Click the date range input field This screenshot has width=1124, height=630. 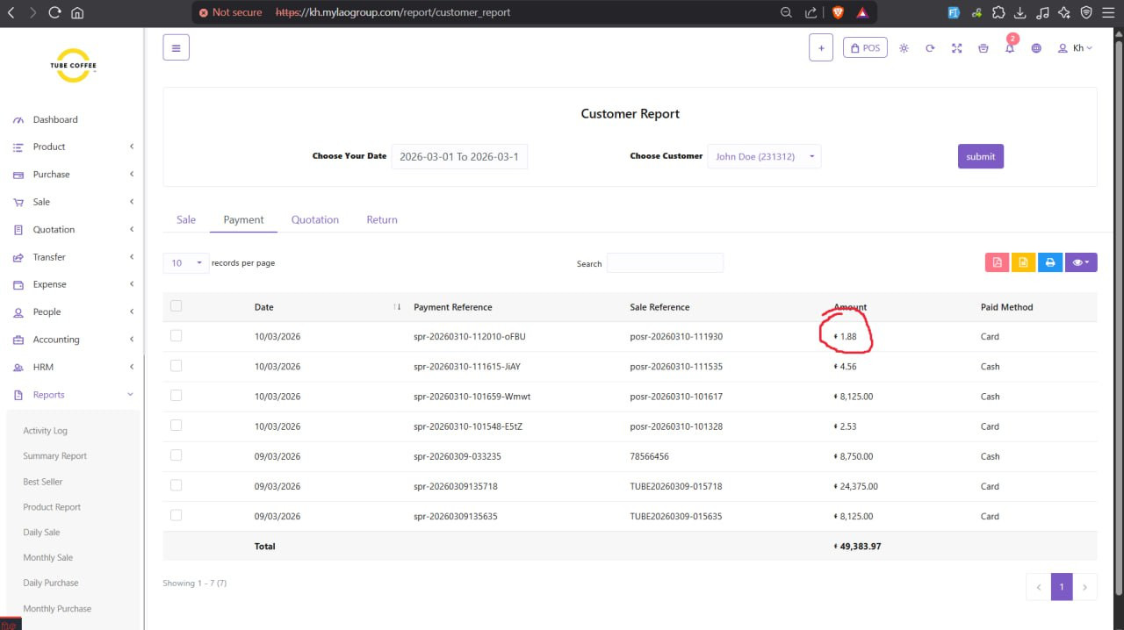coord(459,157)
